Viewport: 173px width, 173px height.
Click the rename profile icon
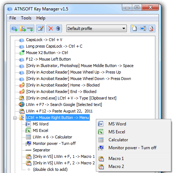(143, 28)
